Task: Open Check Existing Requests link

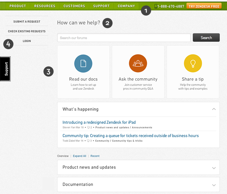Action: pyautogui.click(x=27, y=31)
